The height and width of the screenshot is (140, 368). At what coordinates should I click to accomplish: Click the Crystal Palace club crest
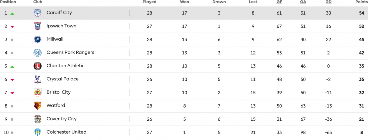[x=37, y=79]
